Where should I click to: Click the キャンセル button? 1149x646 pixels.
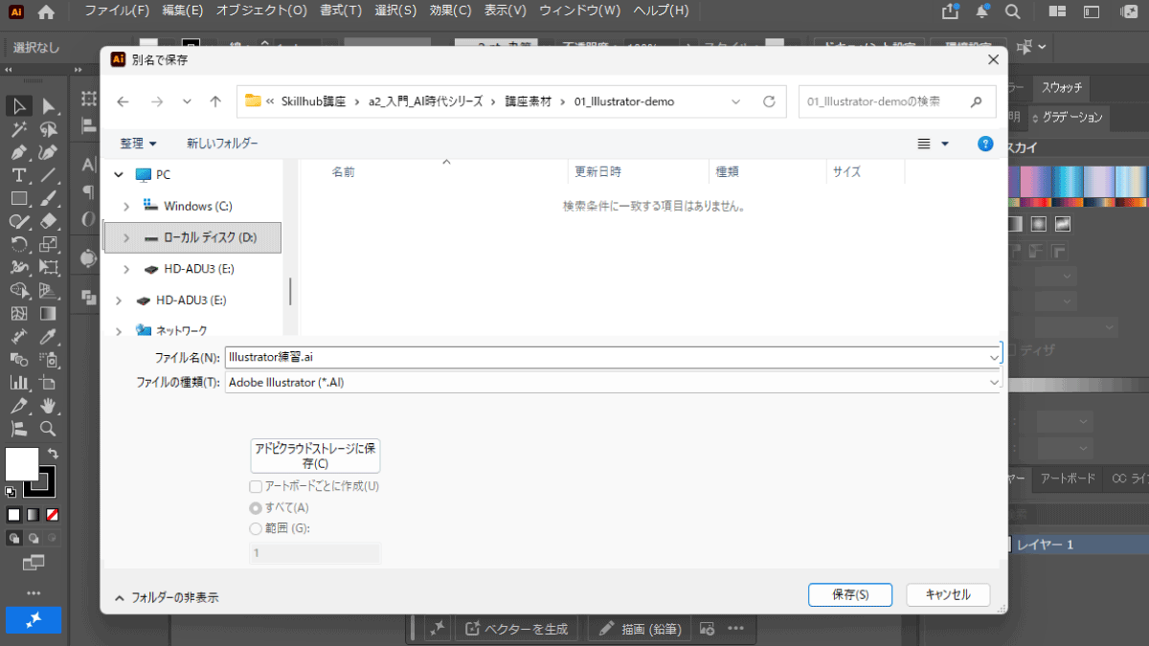[x=948, y=594]
